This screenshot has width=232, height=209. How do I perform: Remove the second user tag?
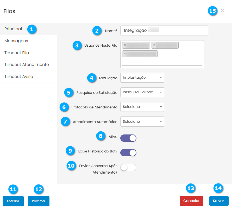point(154,45)
